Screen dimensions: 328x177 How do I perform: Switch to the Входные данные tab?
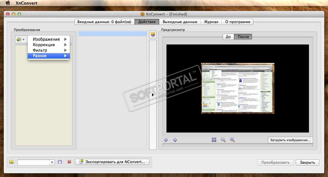tap(104, 22)
